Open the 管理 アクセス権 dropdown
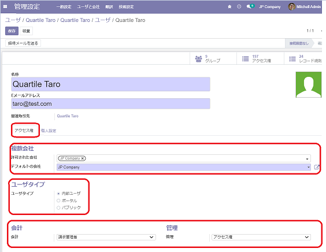The height and width of the screenshot is (252, 326). point(261,237)
